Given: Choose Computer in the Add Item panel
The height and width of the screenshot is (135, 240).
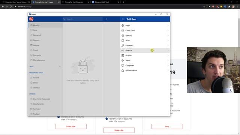Looking at the screenshot, I should pyautogui.click(x=145, y=66).
